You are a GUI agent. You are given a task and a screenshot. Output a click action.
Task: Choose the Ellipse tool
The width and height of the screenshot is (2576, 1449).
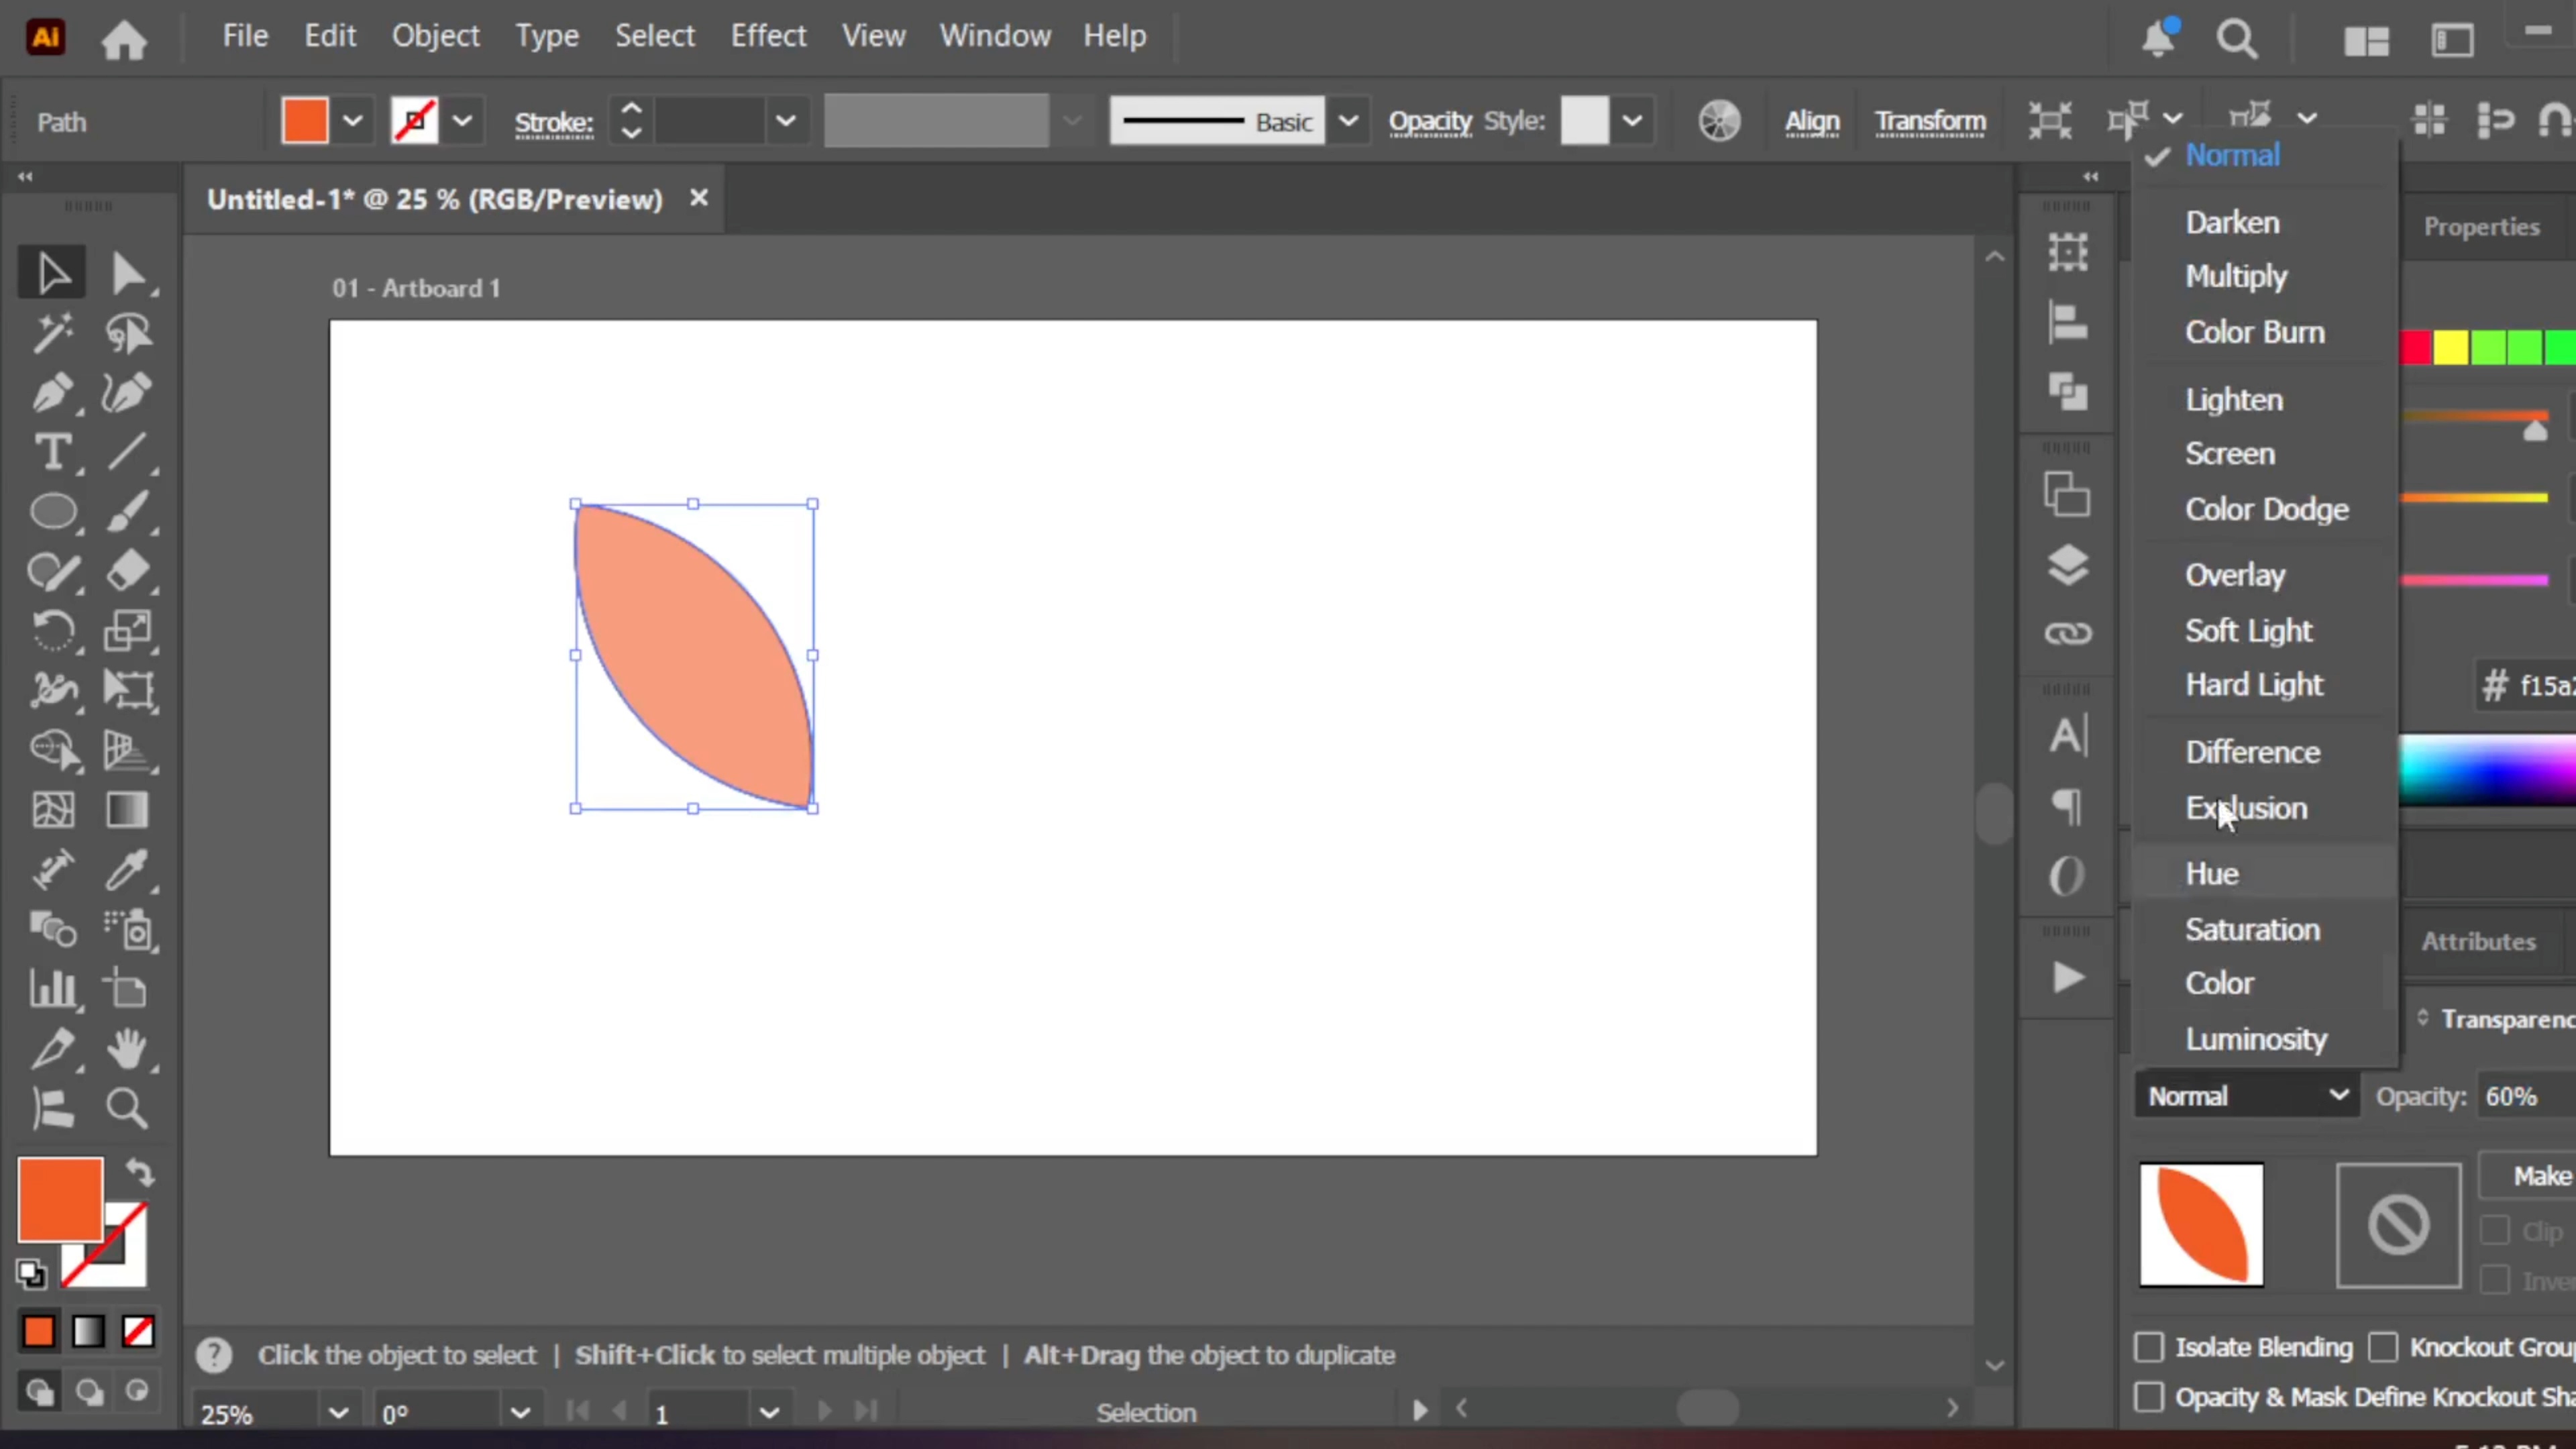(x=52, y=512)
